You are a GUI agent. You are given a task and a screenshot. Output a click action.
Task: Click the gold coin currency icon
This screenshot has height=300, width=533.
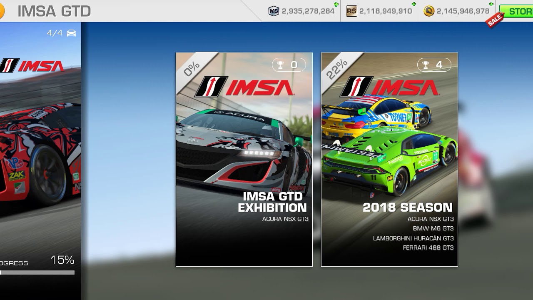[x=429, y=11]
